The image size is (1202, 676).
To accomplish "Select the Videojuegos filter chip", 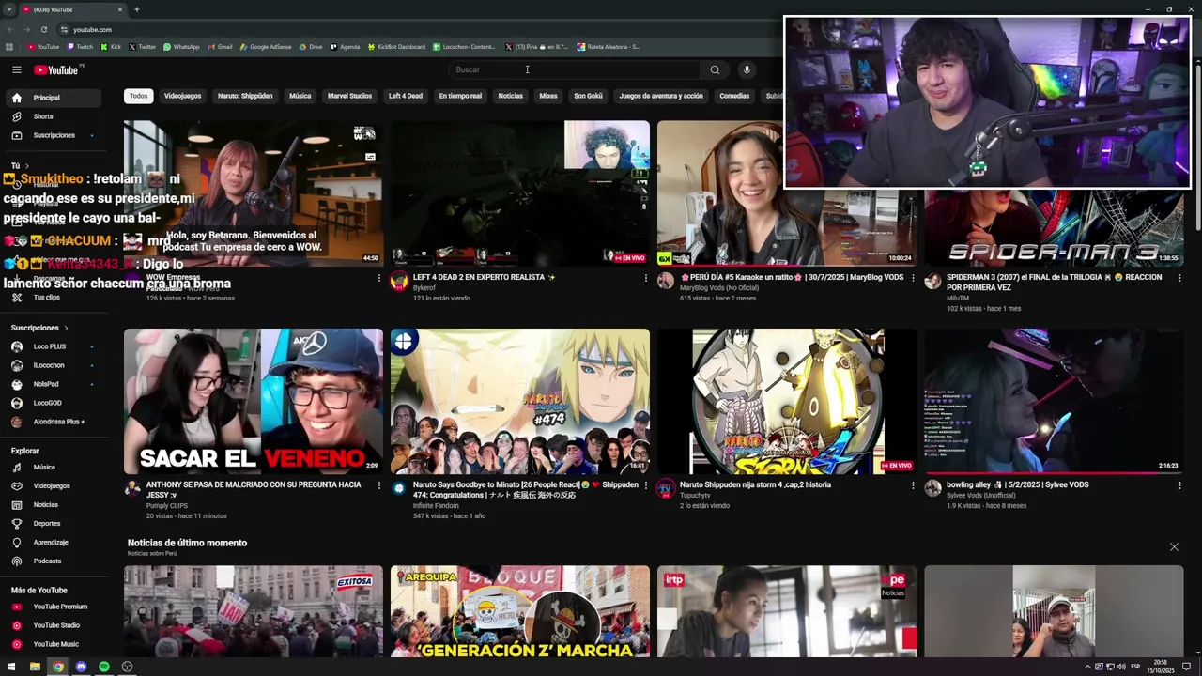I will click(182, 96).
